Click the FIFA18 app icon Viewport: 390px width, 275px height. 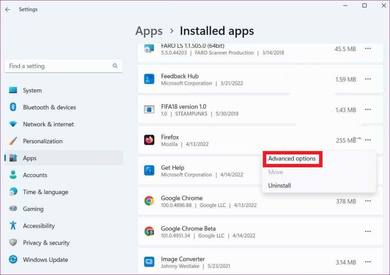tap(149, 109)
